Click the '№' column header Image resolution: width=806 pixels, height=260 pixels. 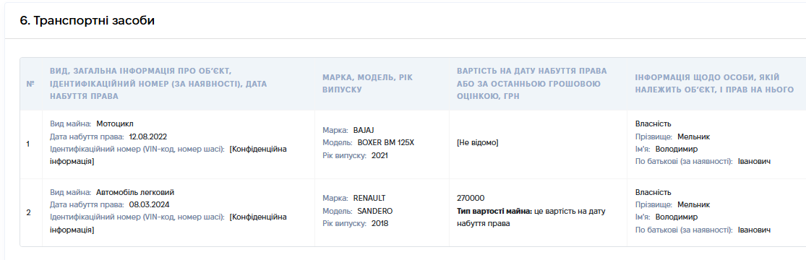pos(30,84)
